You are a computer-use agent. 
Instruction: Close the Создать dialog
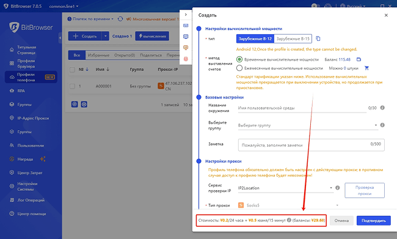point(386,15)
